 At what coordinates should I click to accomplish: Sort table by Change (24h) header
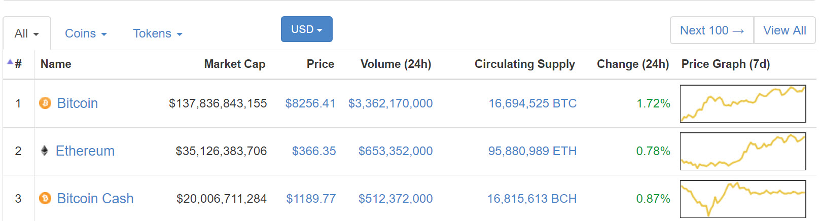[x=632, y=64]
